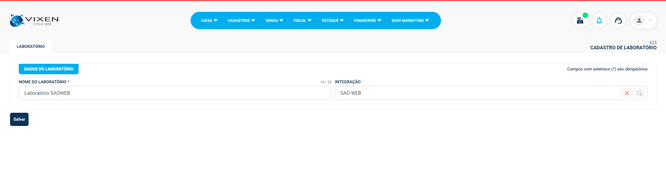
Task: Open the ESTOQUE menu
Action: (x=332, y=20)
